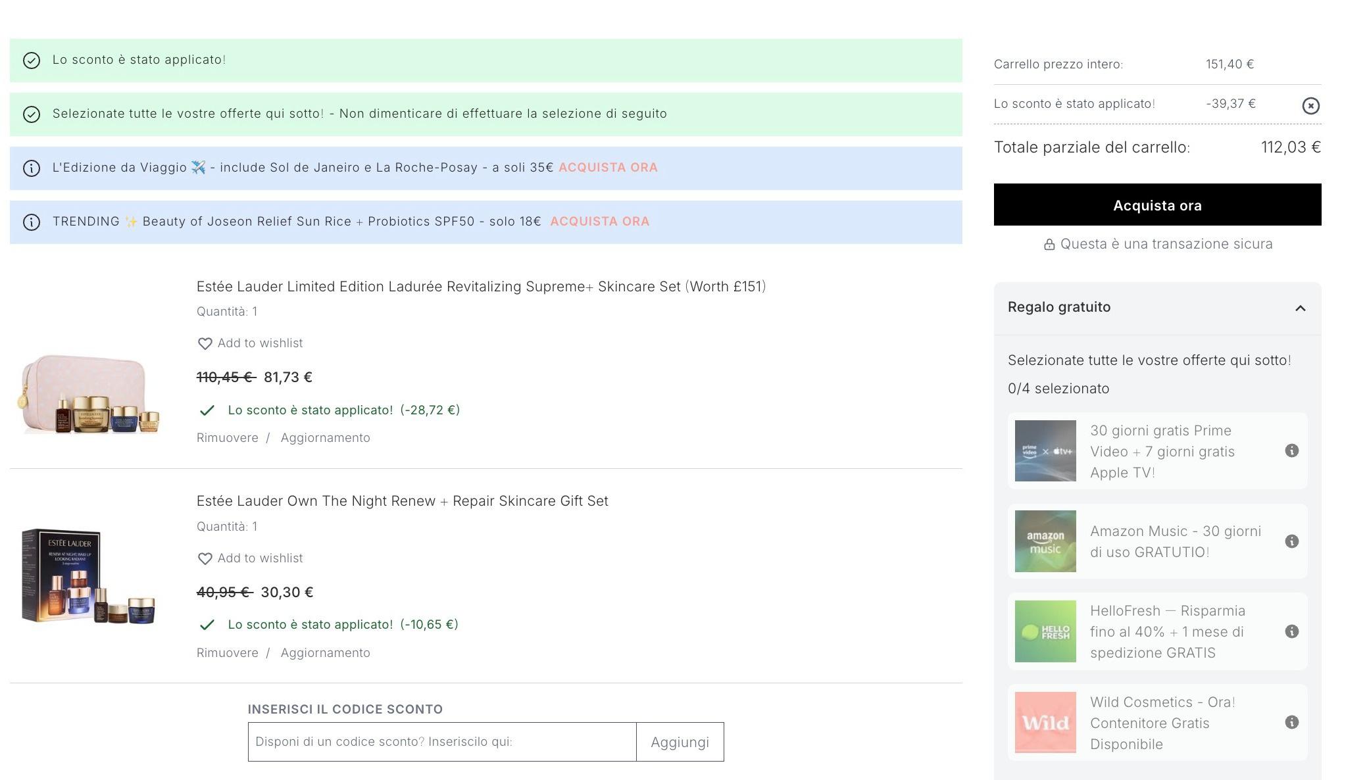The width and height of the screenshot is (1367, 780).
Task: Click the heart icon for the Ladurée Skincare Set
Action: (x=205, y=344)
